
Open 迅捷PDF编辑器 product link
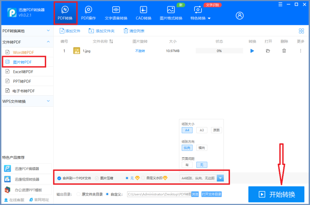coord(27,168)
